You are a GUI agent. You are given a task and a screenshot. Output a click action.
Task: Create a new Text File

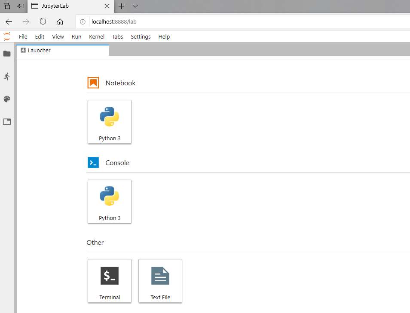pos(160,281)
